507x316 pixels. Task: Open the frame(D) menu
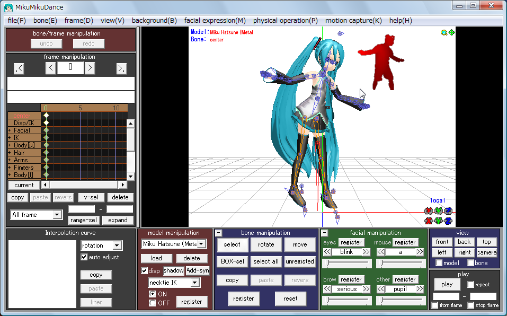tap(79, 21)
